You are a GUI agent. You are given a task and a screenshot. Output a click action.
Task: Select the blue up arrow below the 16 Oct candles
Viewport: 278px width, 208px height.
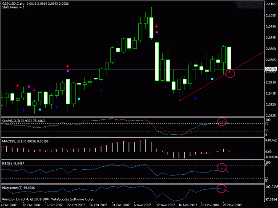coord(56,107)
